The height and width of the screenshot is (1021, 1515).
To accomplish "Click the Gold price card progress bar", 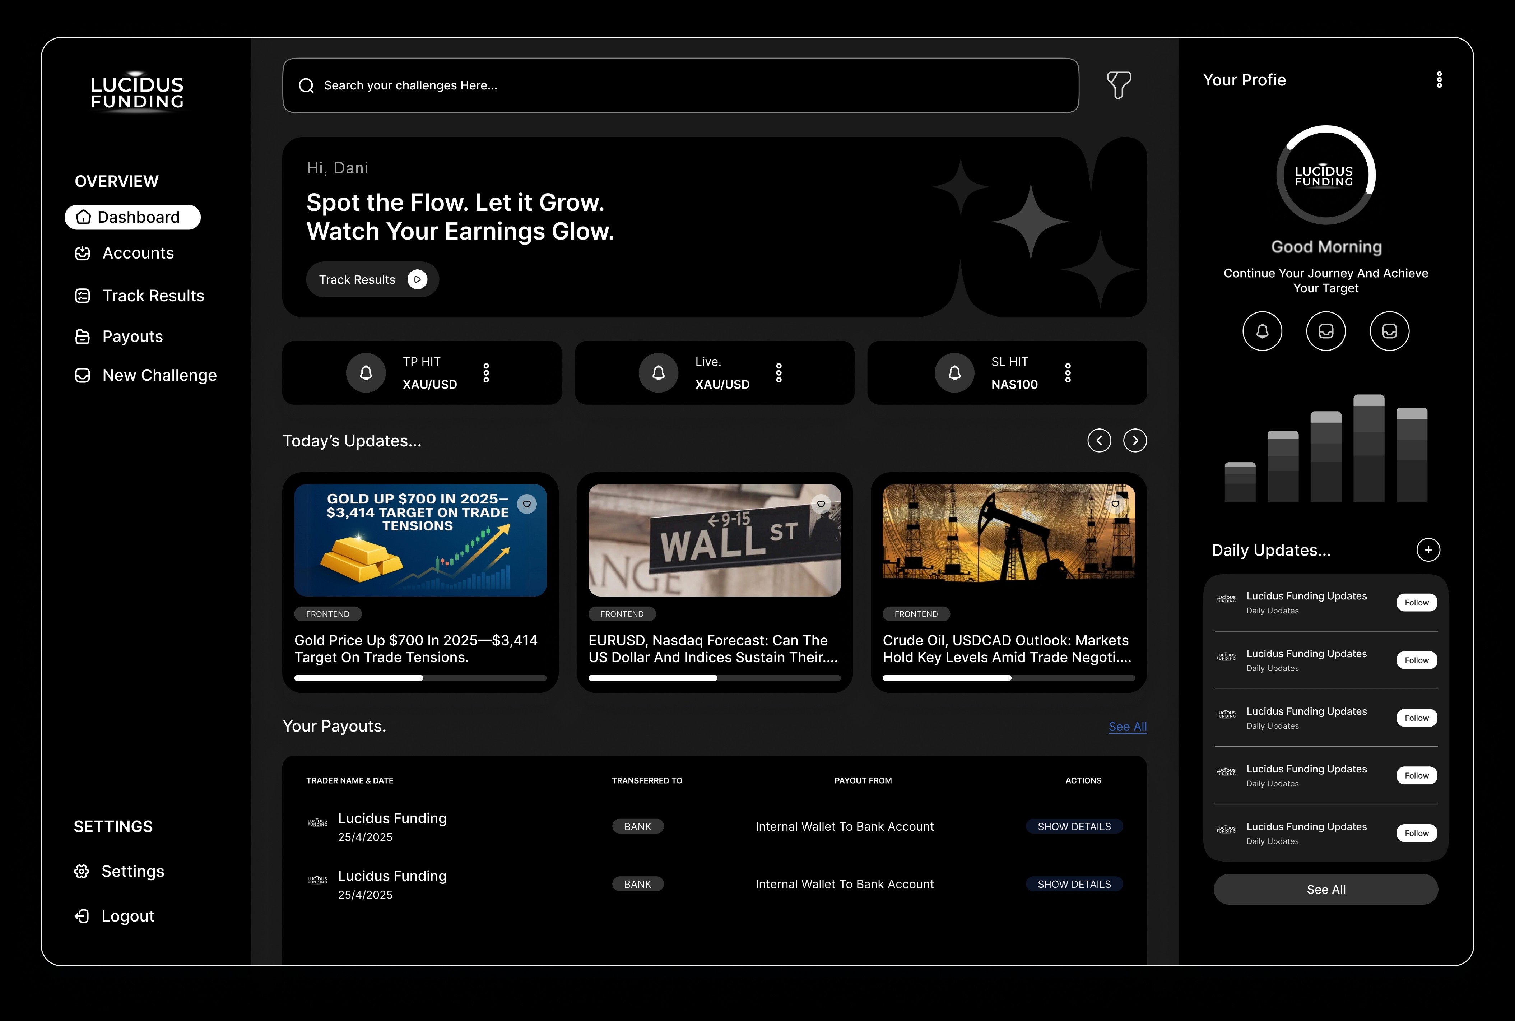I will point(420,678).
